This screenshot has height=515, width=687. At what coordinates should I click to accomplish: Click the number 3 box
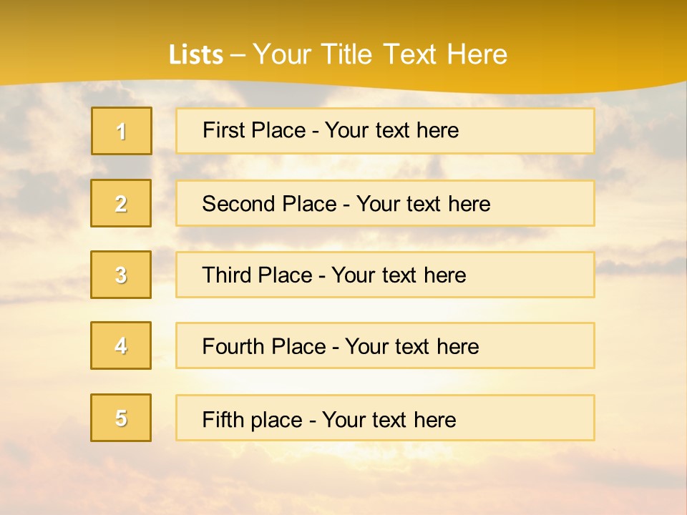click(121, 275)
